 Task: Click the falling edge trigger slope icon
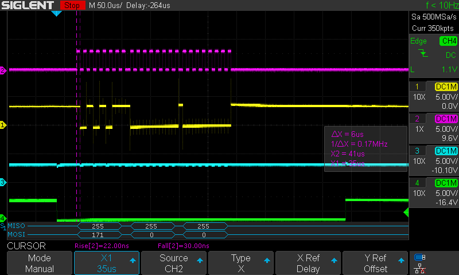click(x=423, y=53)
